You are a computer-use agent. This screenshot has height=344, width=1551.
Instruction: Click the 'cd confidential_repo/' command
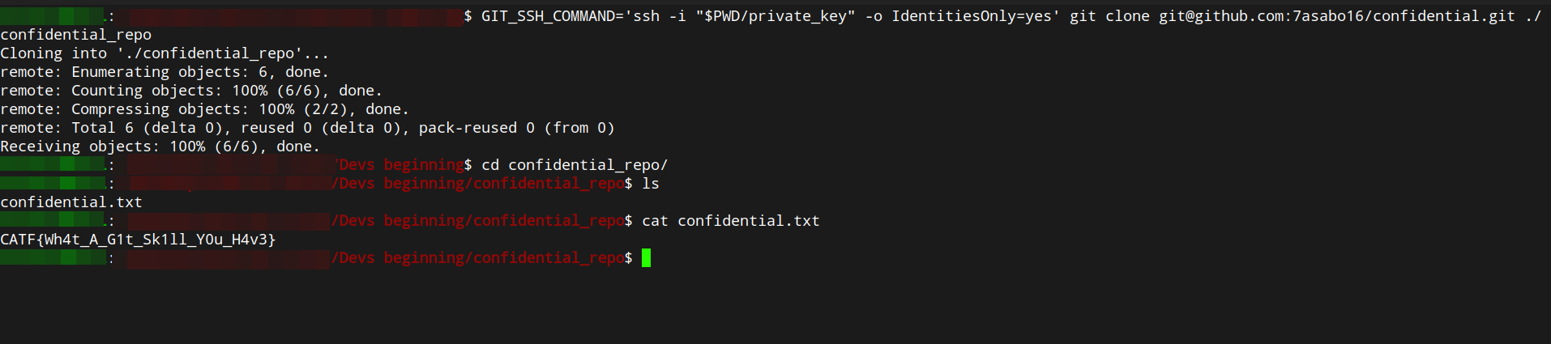coord(575,165)
